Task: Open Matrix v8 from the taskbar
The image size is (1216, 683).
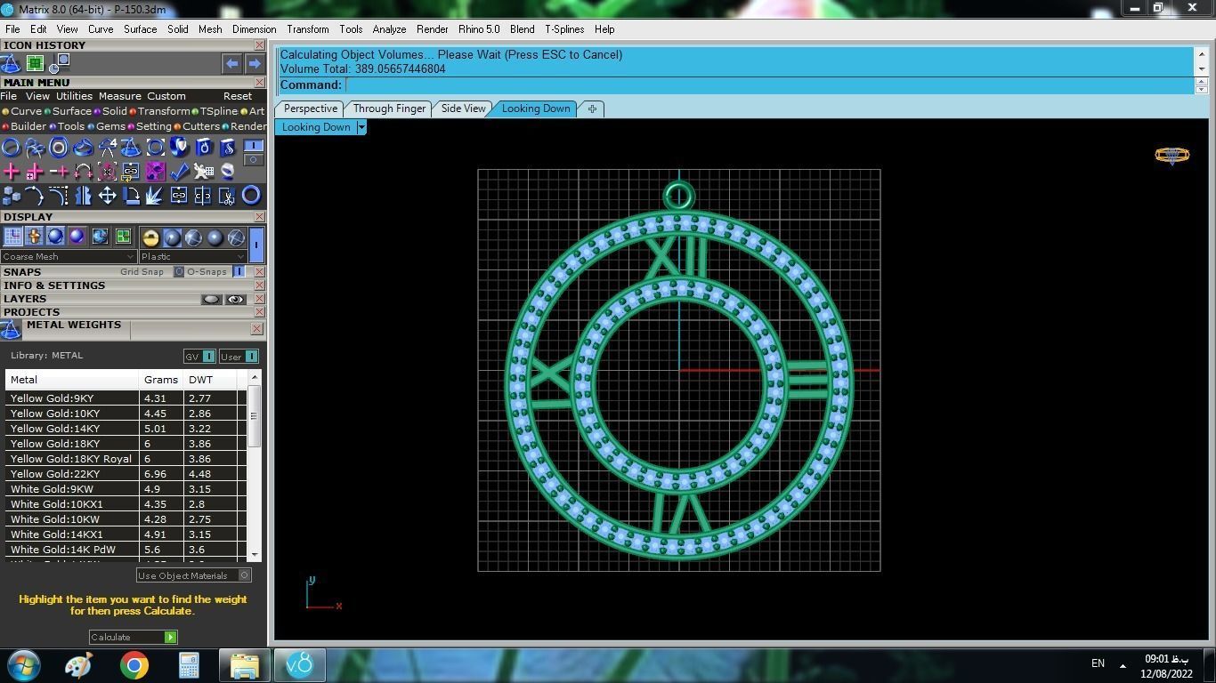Action: click(299, 664)
